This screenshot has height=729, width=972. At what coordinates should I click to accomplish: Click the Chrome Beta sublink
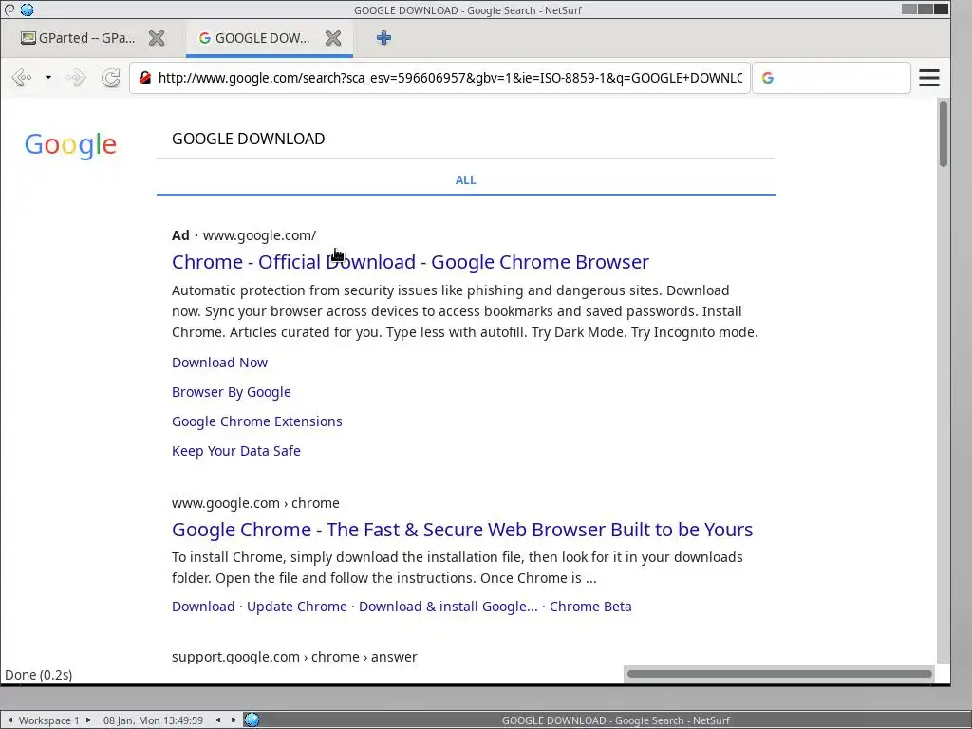point(590,607)
